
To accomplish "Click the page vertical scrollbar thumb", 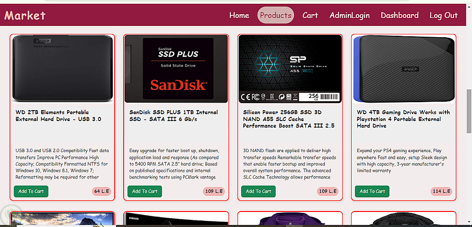I will point(469,111).
